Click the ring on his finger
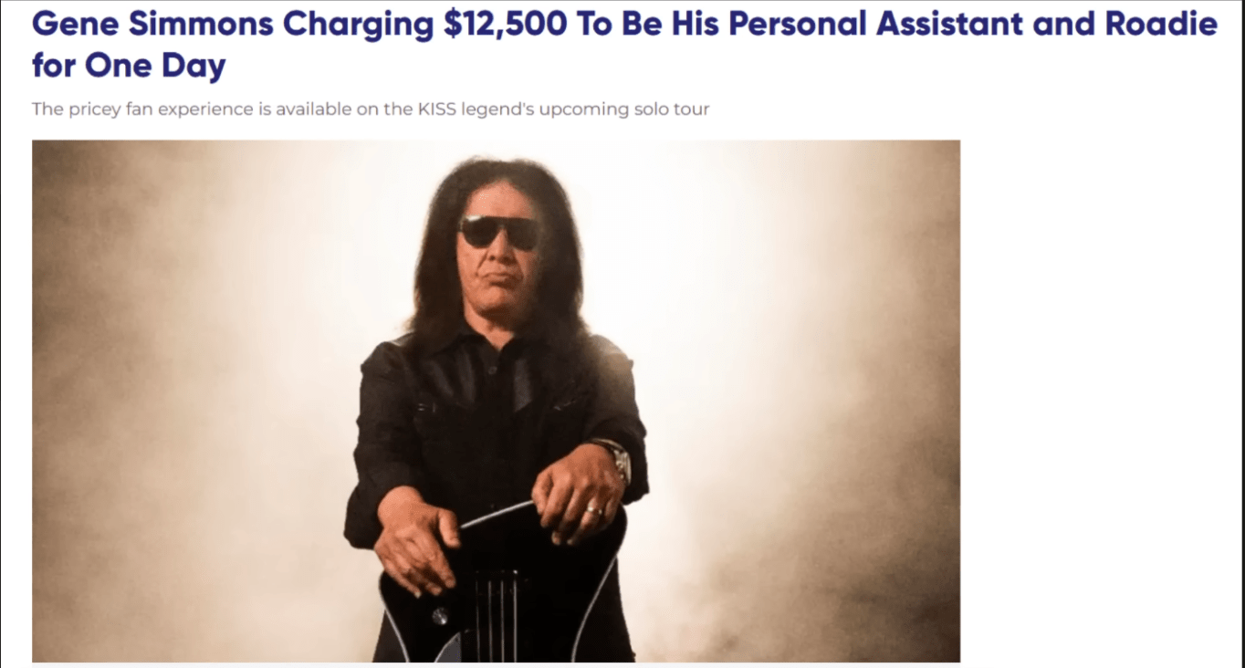 592,509
